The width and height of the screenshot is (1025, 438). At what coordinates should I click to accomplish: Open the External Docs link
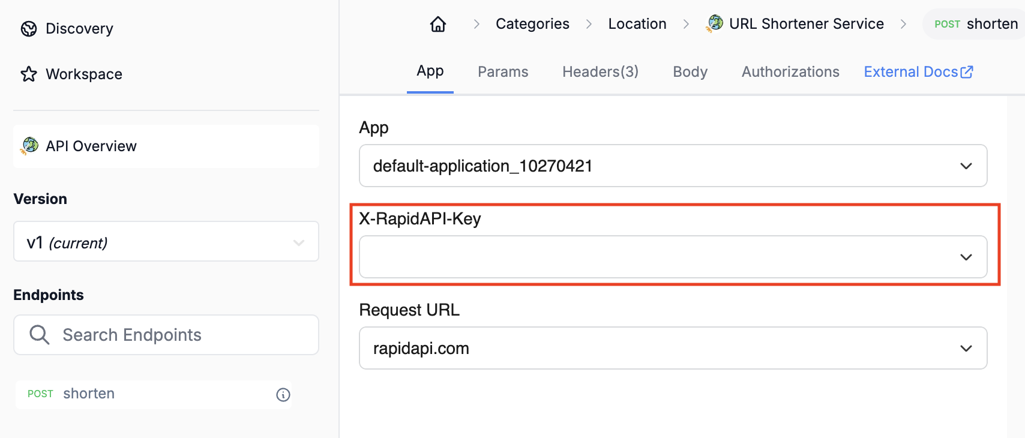[918, 72]
